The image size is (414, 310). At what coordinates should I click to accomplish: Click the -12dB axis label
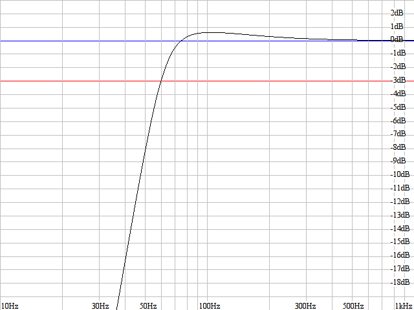[400, 201]
